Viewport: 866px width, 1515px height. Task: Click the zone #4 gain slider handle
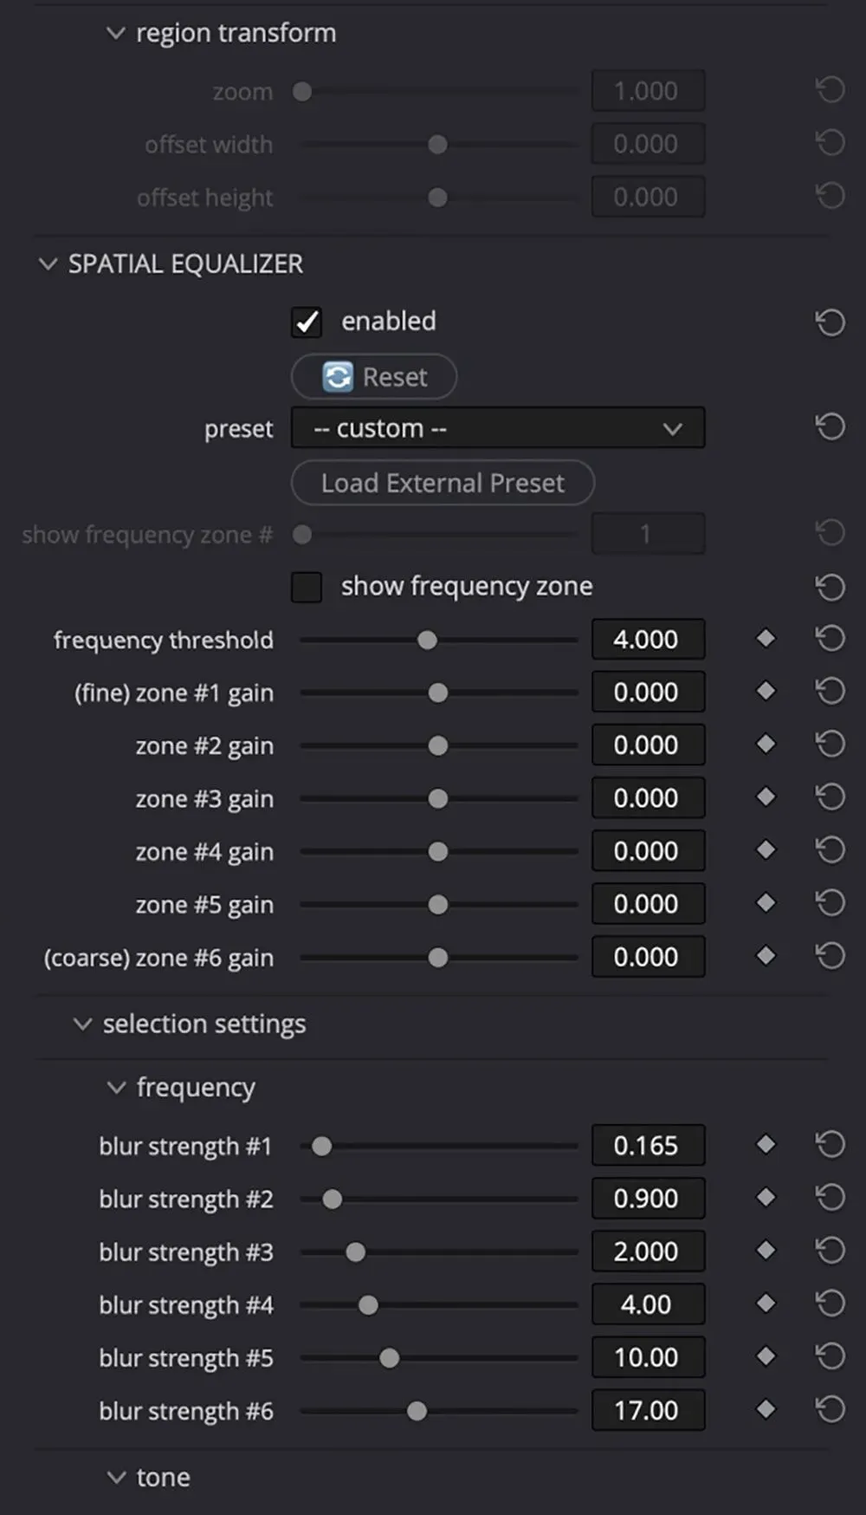click(x=438, y=852)
